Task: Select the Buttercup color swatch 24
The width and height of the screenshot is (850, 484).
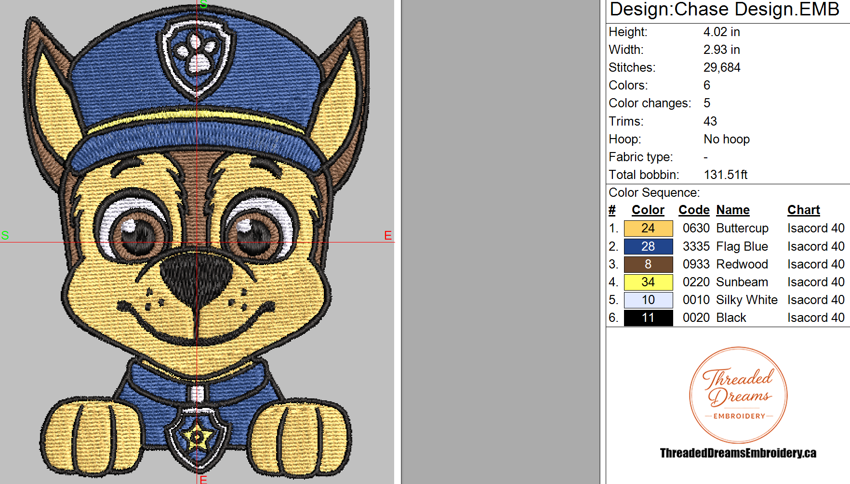Action: 648,228
